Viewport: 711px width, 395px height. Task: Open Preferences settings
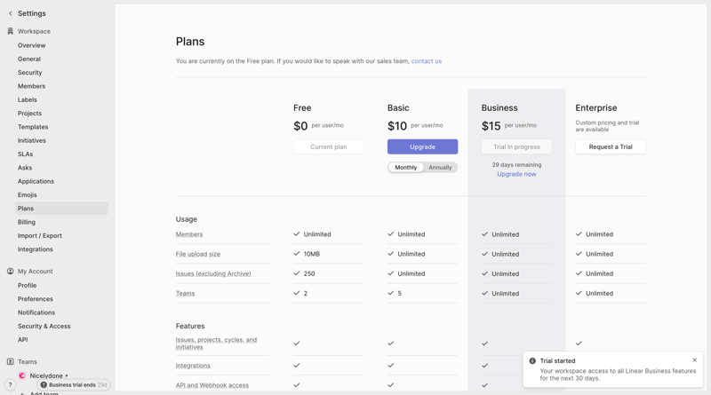pyautogui.click(x=36, y=299)
